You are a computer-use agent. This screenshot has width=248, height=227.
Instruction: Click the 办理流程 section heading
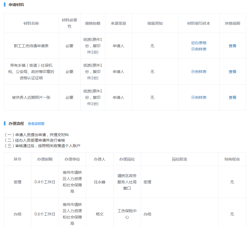point(16,124)
